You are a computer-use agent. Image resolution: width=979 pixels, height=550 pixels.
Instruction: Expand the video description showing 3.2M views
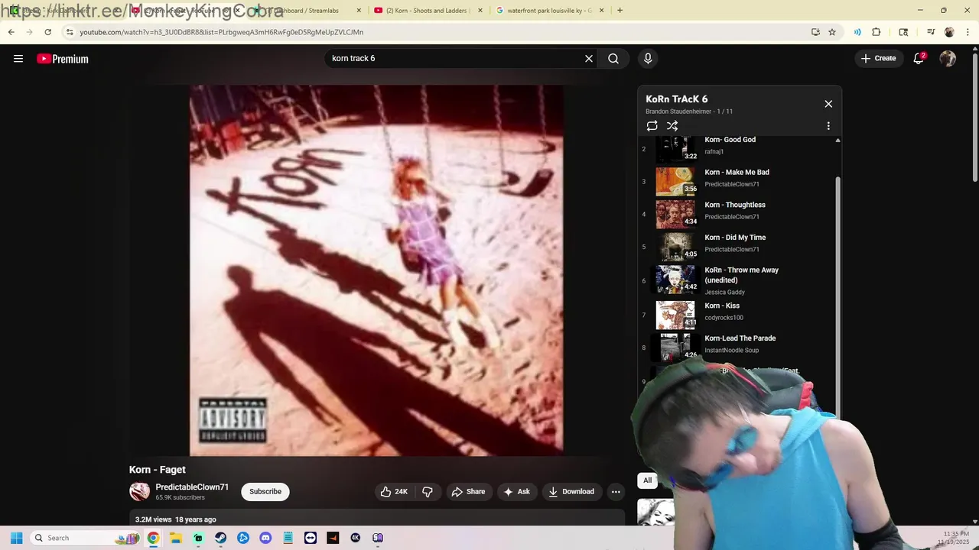tap(377, 519)
